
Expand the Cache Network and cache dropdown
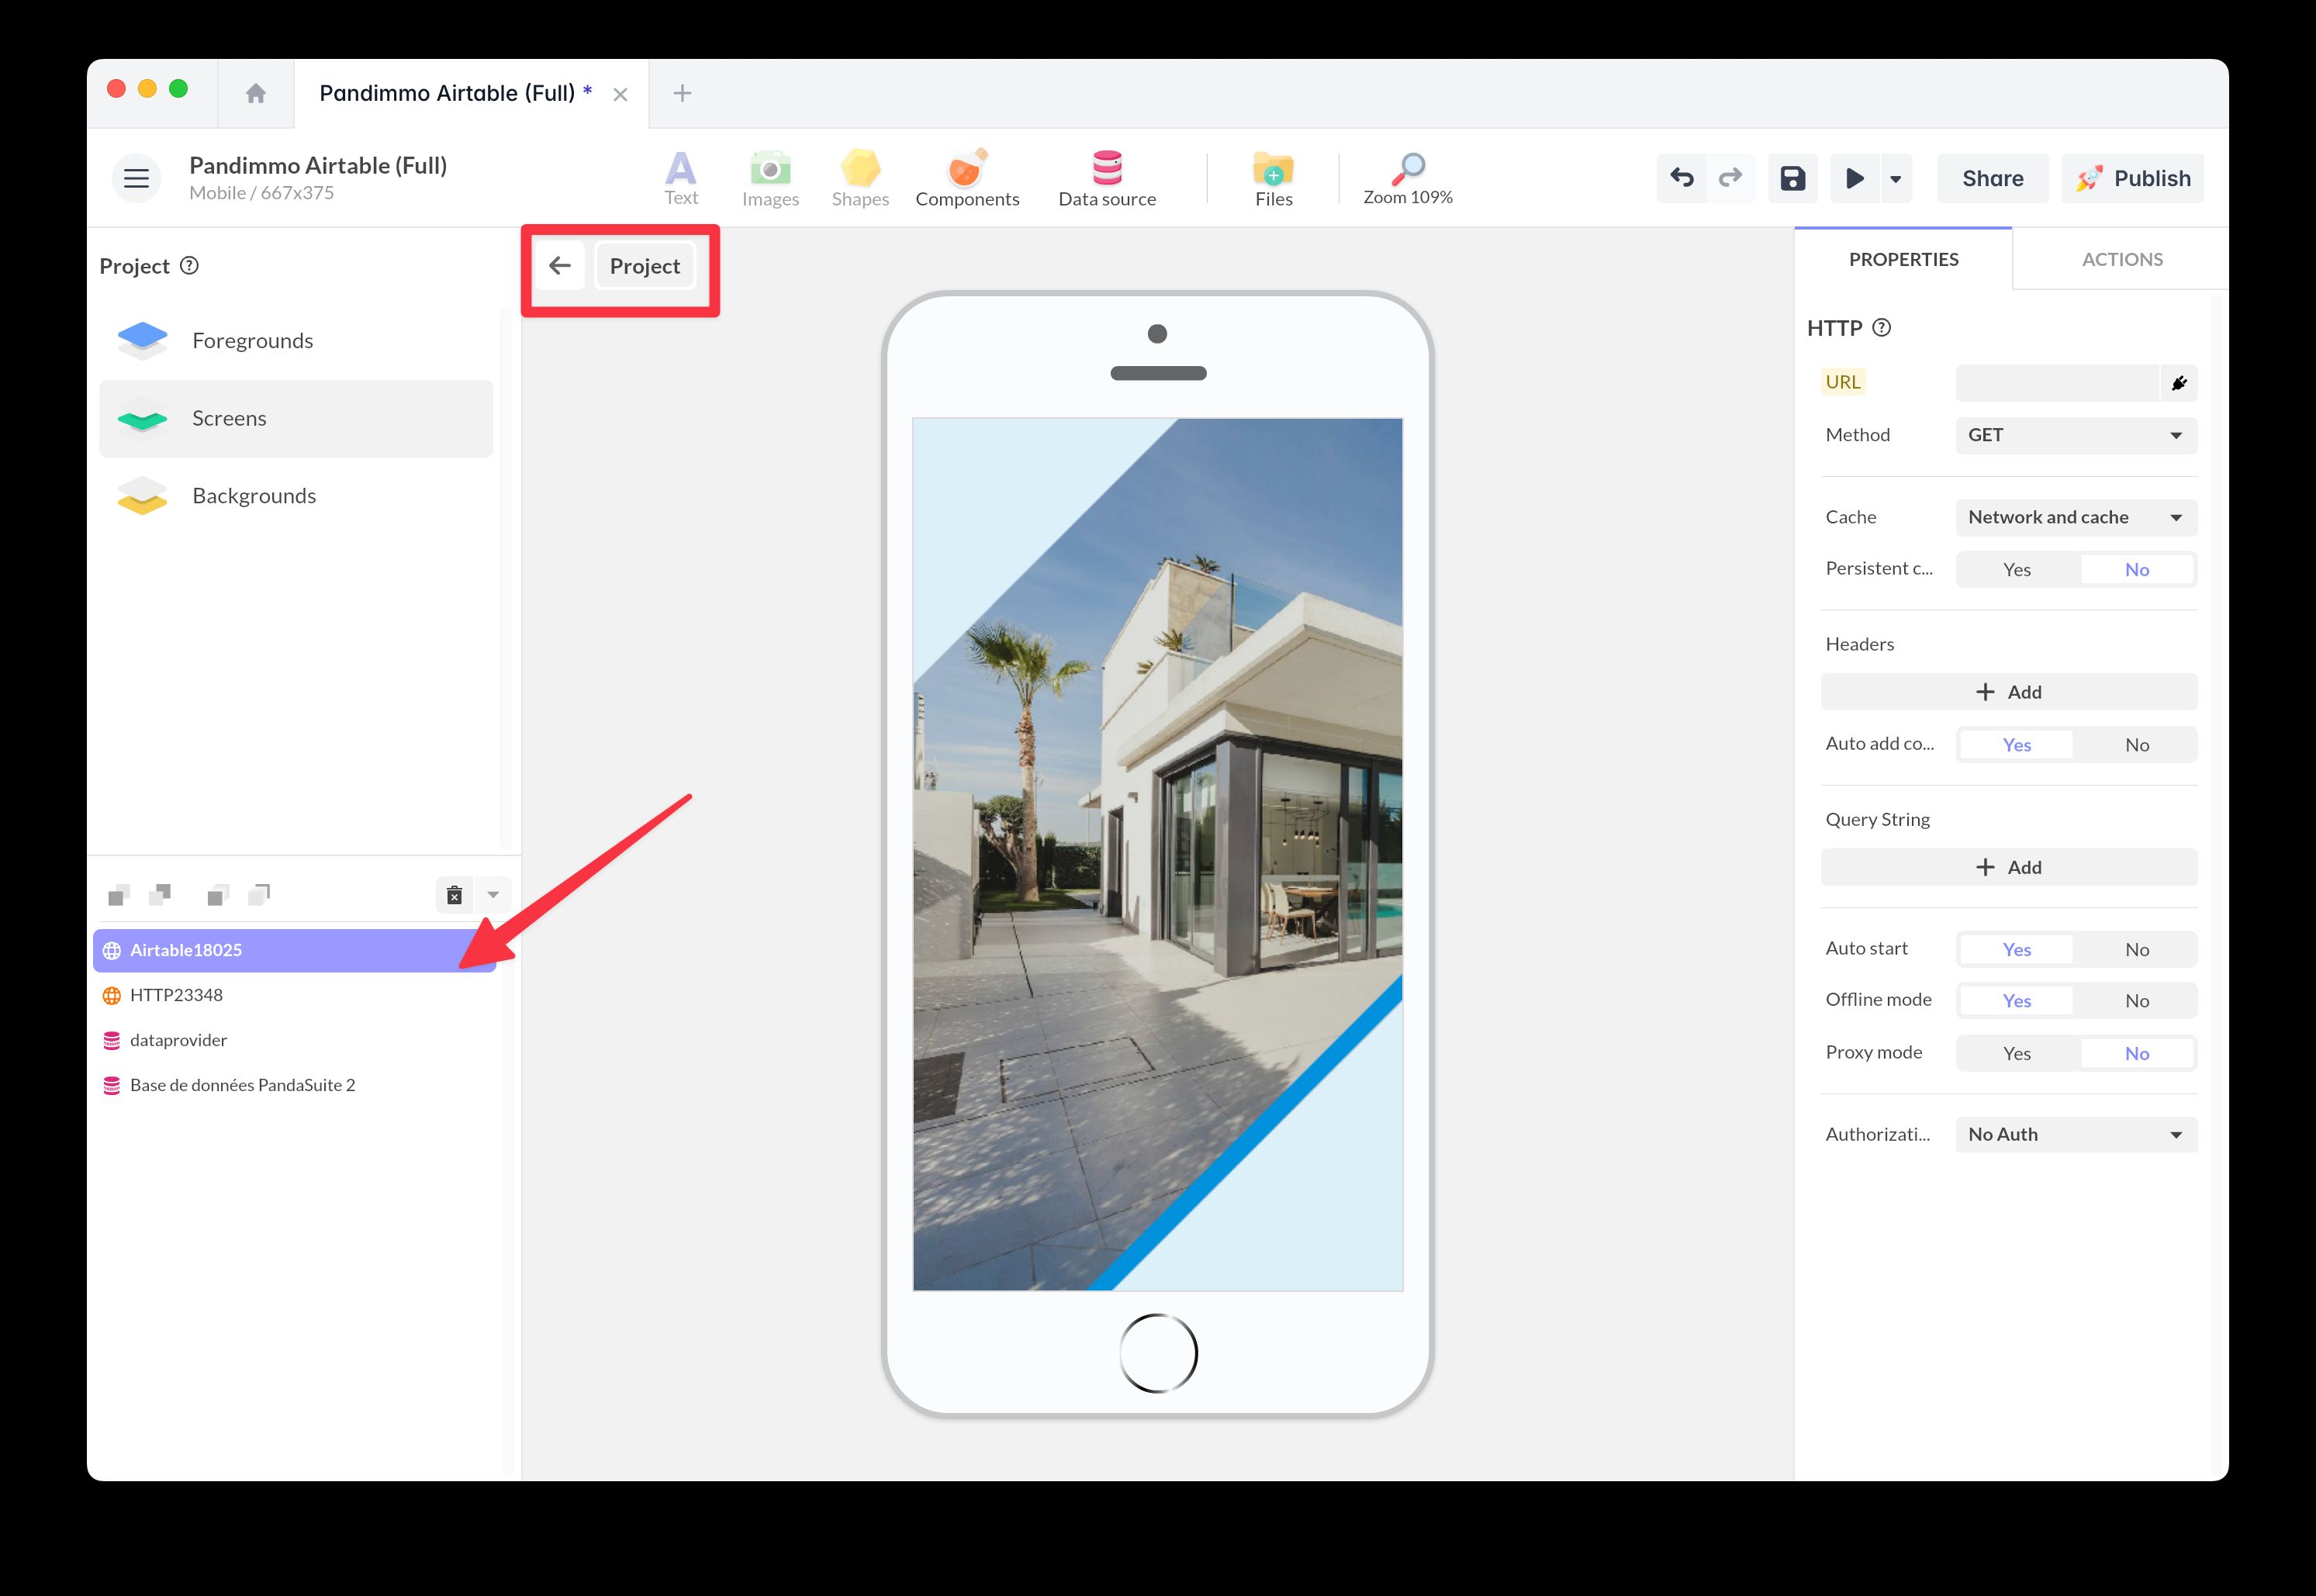tap(2075, 518)
